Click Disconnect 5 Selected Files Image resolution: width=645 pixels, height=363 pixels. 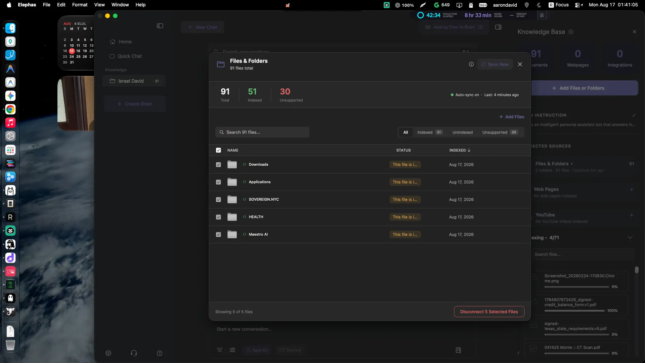click(x=489, y=312)
